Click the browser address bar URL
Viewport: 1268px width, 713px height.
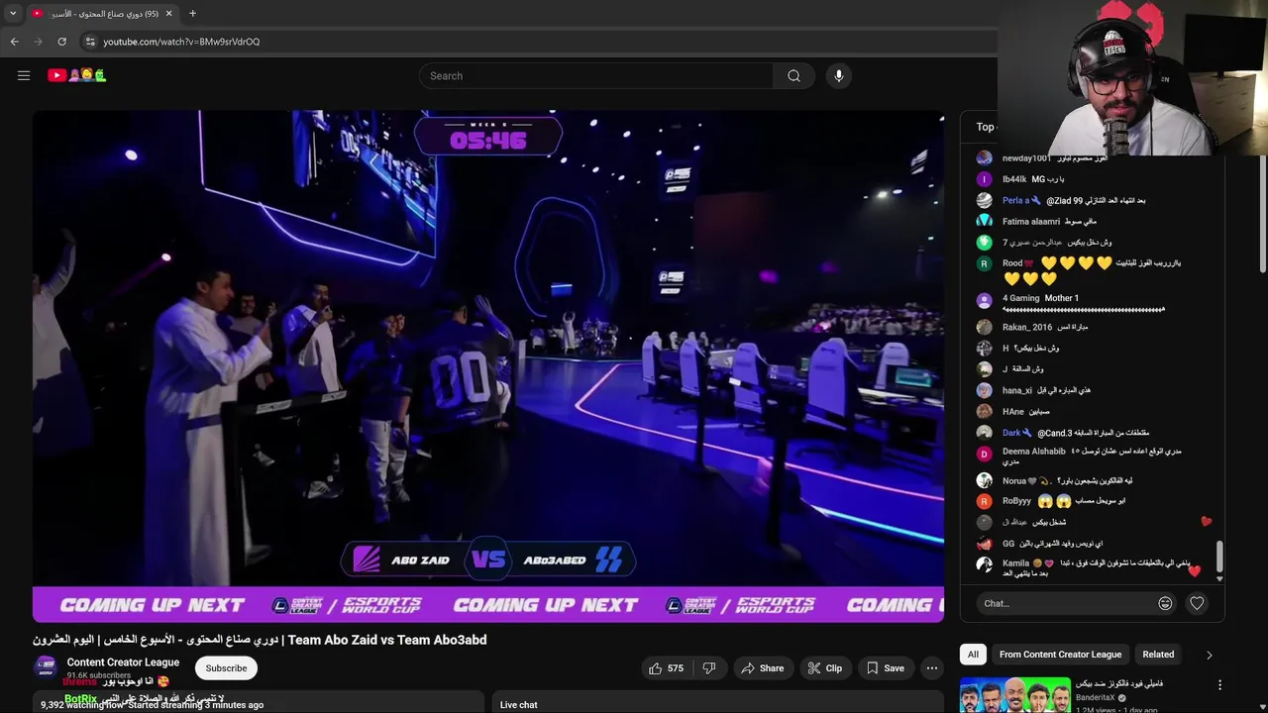(x=181, y=42)
